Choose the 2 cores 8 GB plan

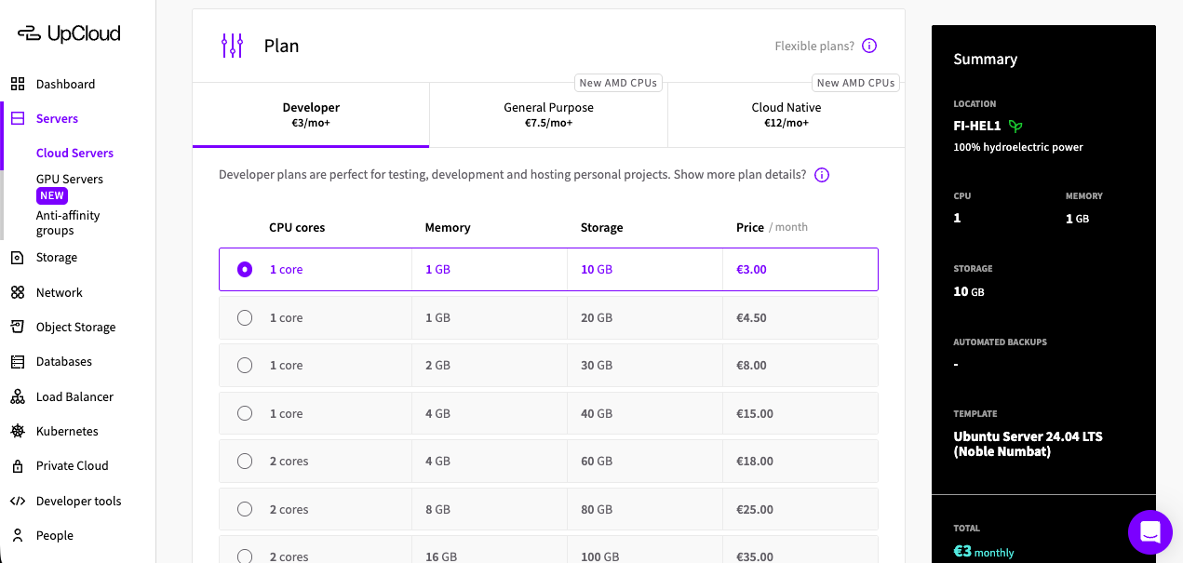coord(245,509)
